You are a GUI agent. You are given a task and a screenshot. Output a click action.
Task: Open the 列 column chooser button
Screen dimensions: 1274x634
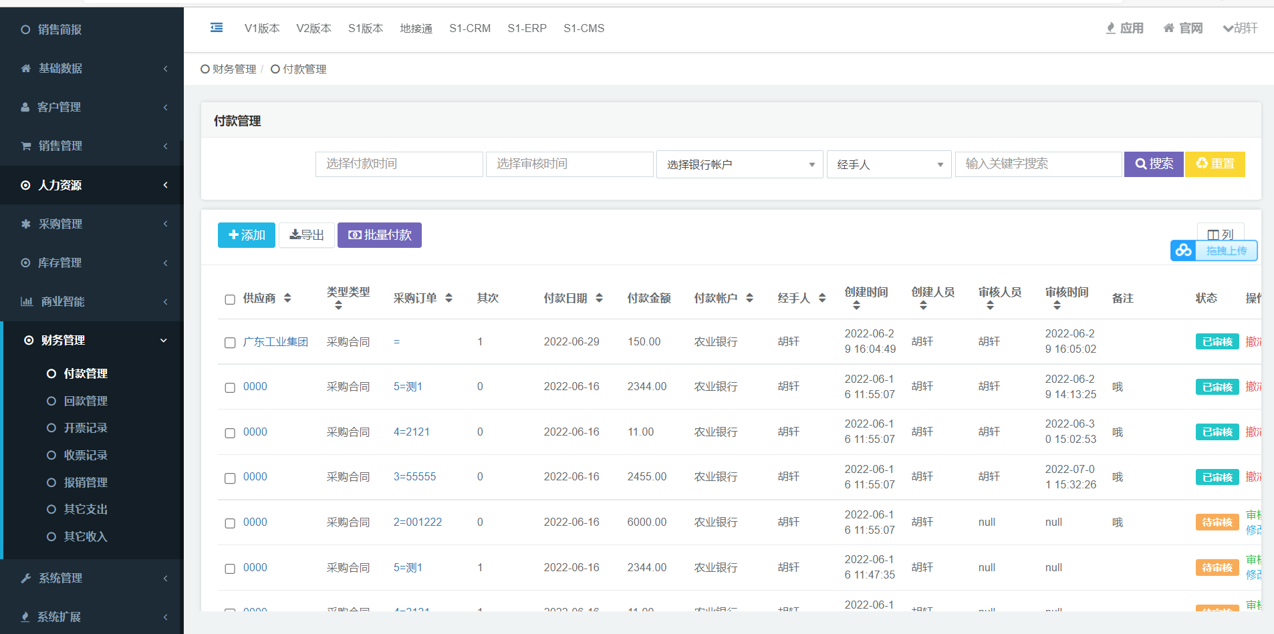click(x=1221, y=234)
